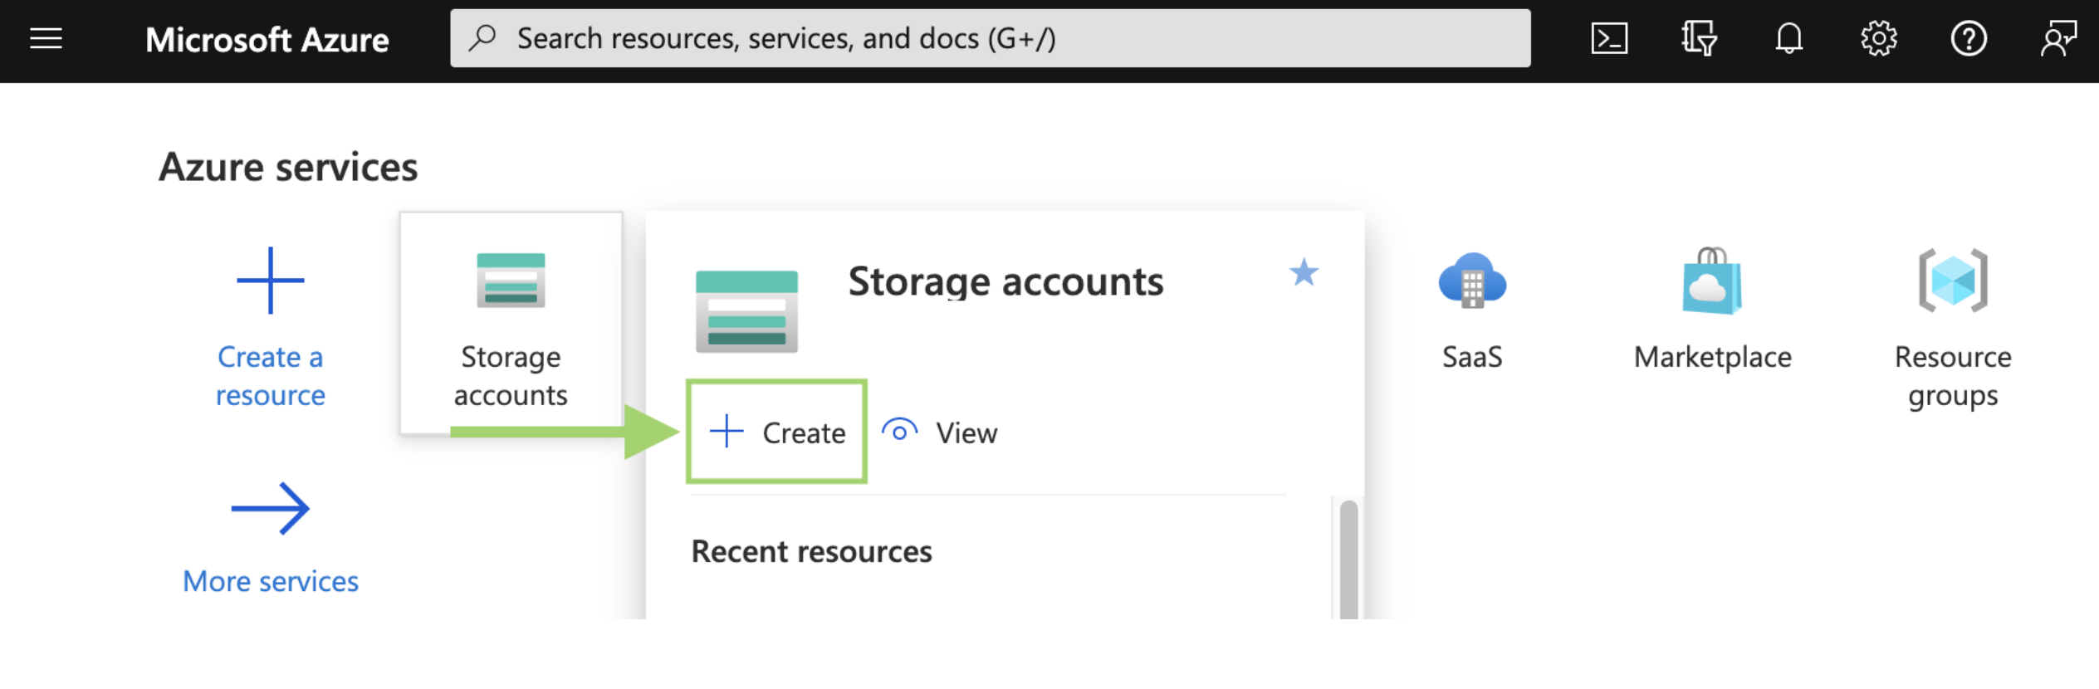Screen dimensions: 2099x689
Task: Open the hamburger portal menu
Action: point(46,39)
